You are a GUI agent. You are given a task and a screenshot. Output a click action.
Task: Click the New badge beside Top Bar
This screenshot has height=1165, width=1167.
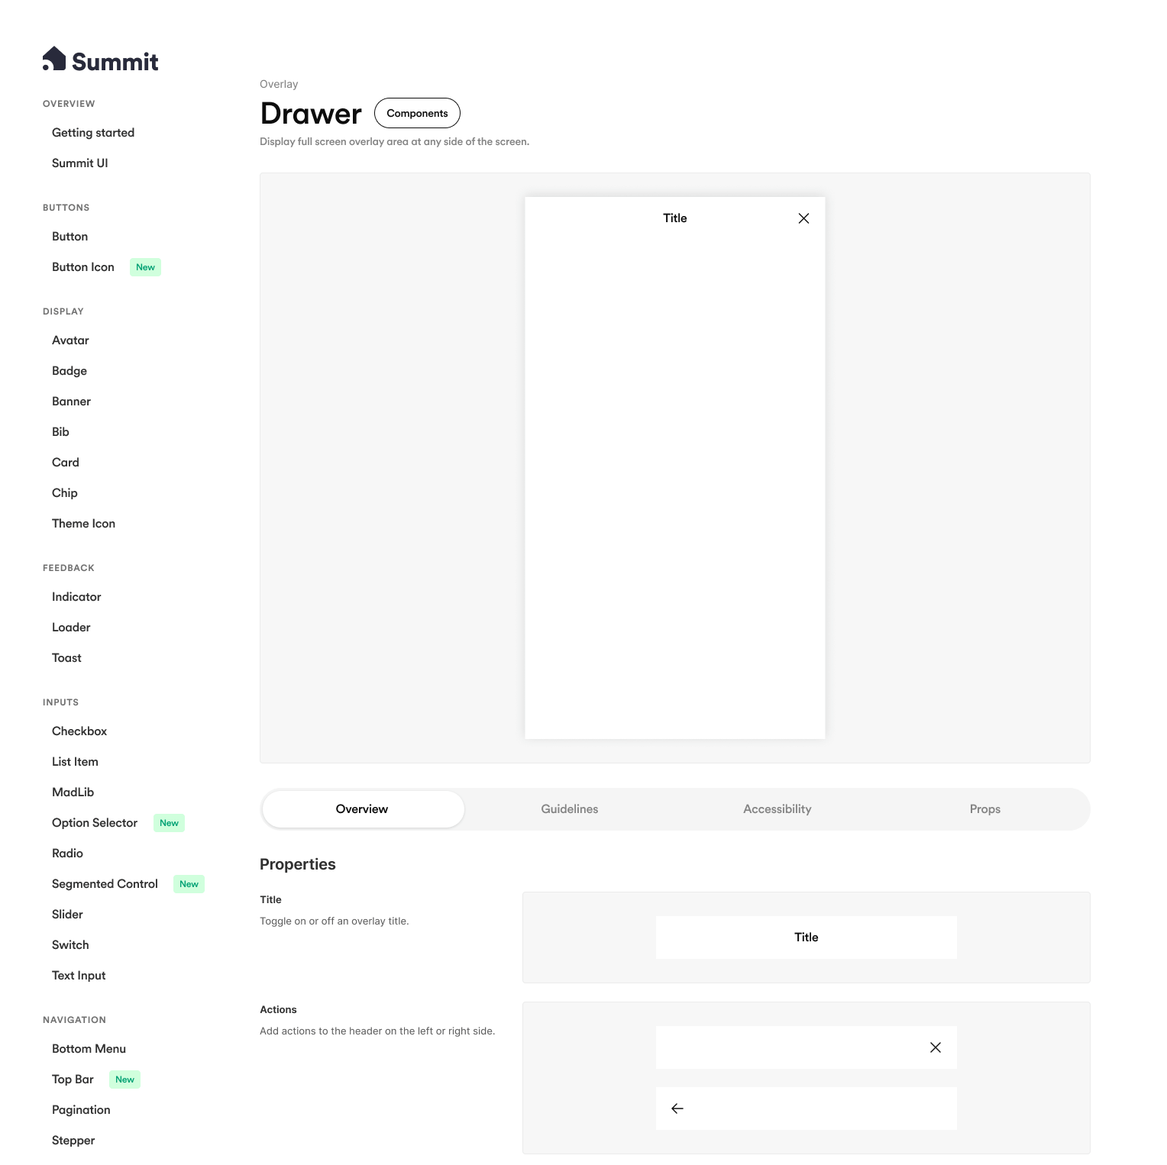coord(124,1079)
